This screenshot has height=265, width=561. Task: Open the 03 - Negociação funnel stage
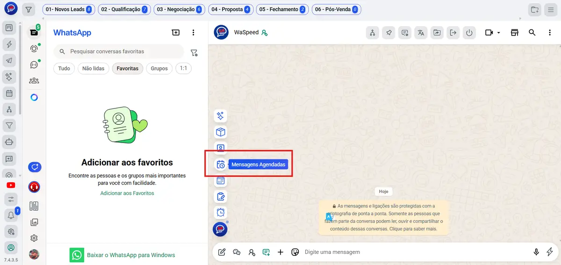click(180, 9)
